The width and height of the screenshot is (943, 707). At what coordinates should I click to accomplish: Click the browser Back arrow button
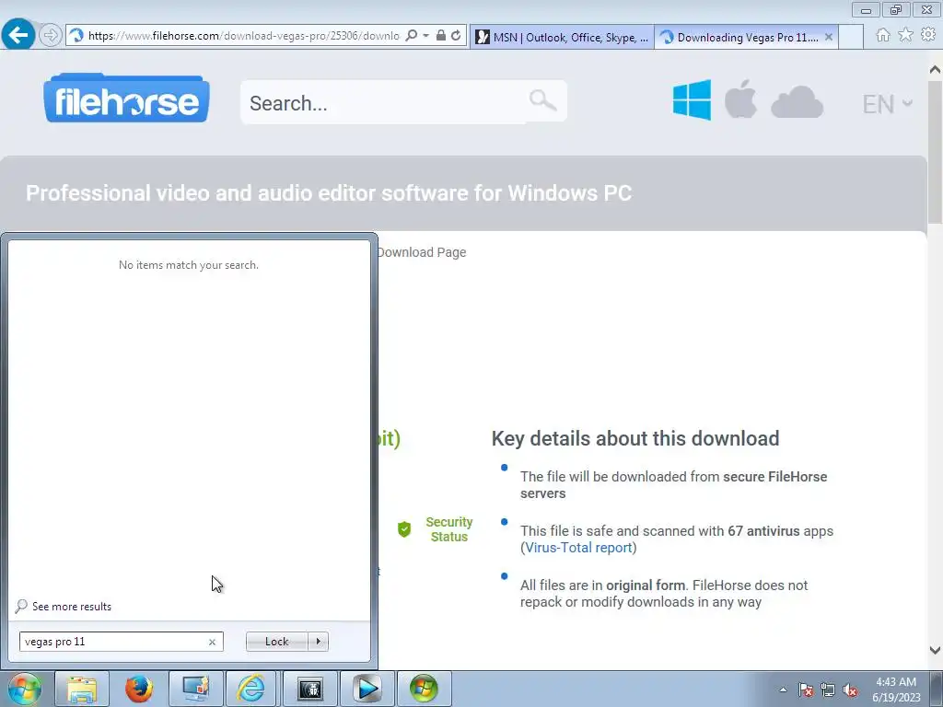tap(18, 35)
